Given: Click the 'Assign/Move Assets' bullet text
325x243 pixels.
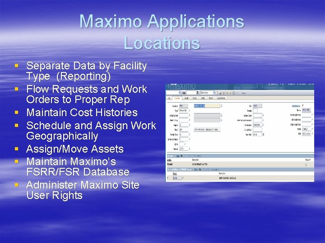Looking at the screenshot, I should 75,149.
